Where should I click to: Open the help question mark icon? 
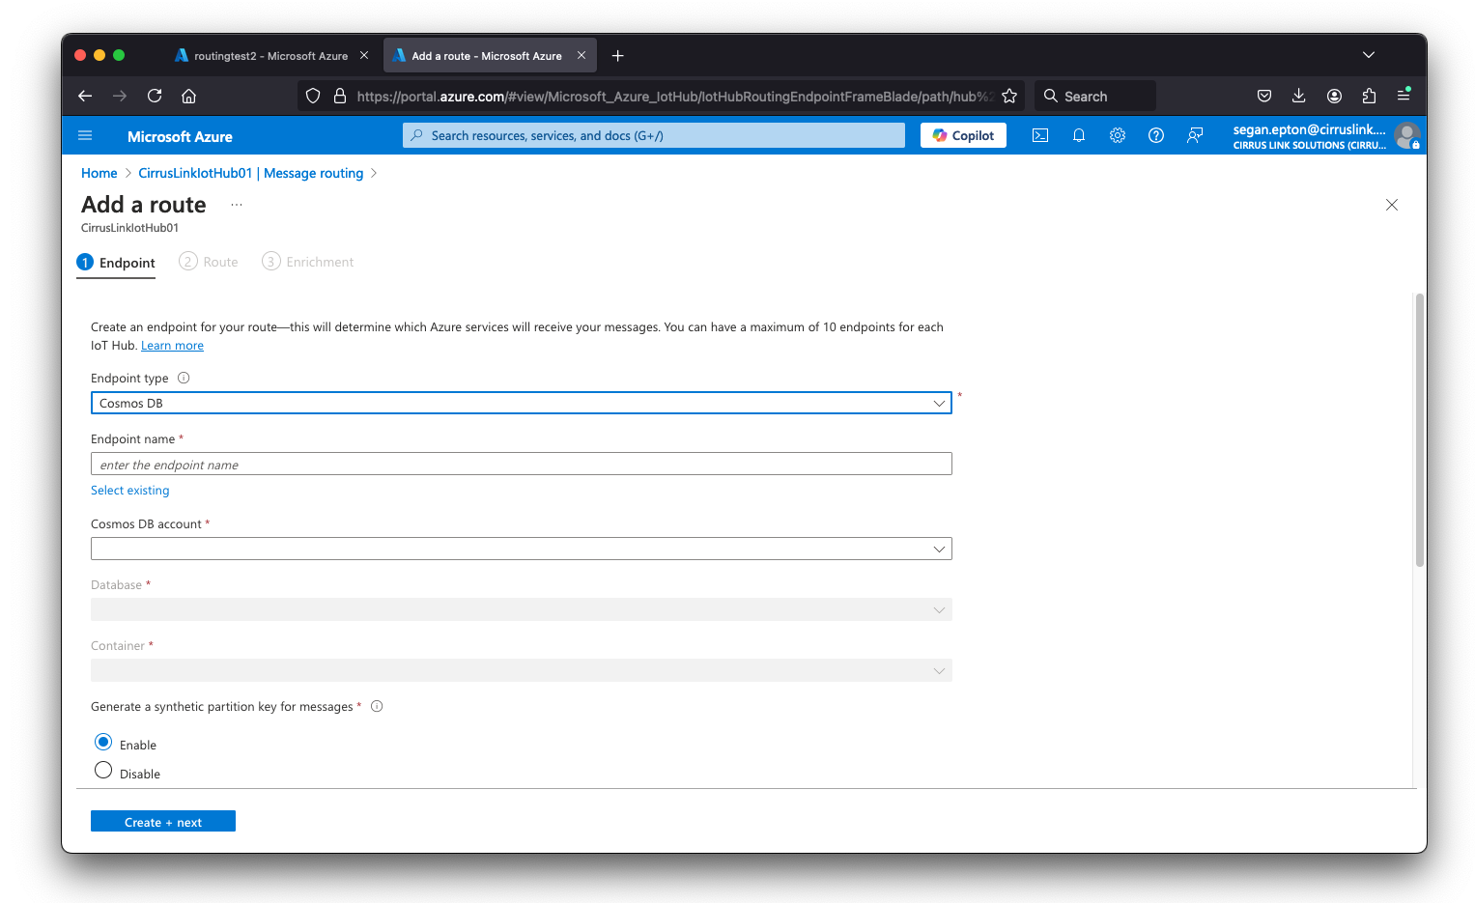click(1156, 136)
